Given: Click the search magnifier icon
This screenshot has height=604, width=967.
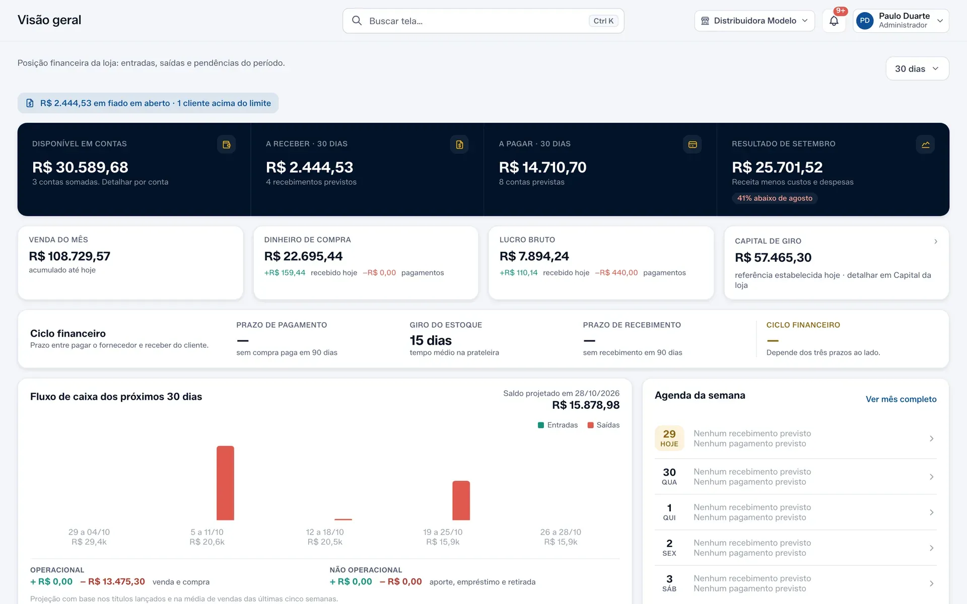Looking at the screenshot, I should click(x=357, y=21).
